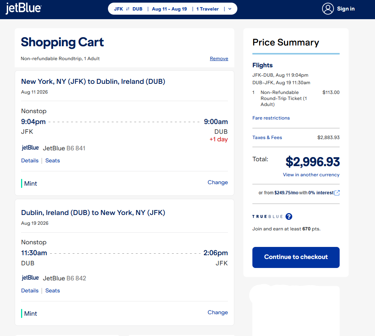This screenshot has width=375, height=336.
Task: Click the round-trip swap arrows between JFK and DUB
Action: click(128, 9)
